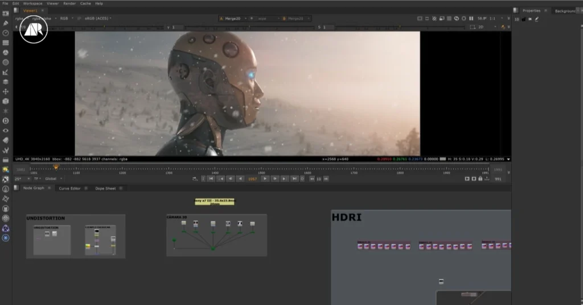This screenshot has width=583, height=305.
Task: Click the pencil icon in Properties panel
Action: coord(536,19)
